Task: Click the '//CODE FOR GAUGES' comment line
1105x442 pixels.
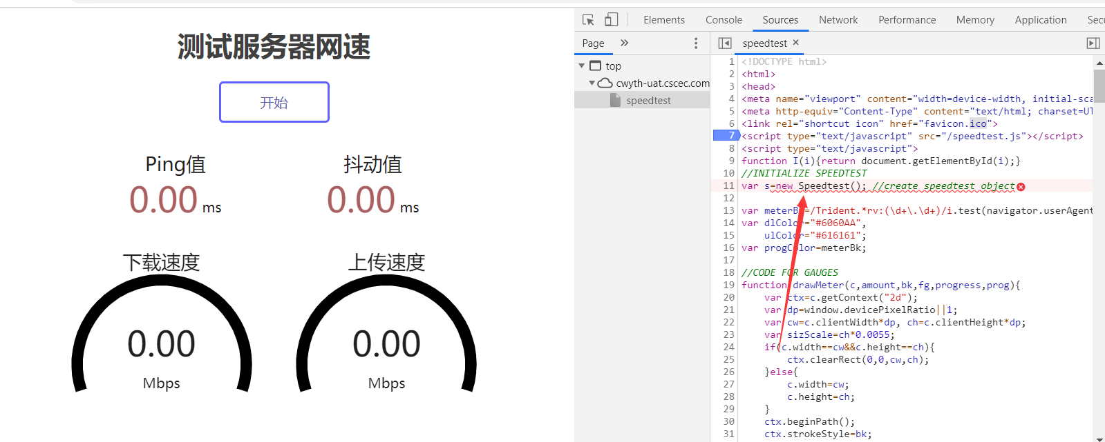Action: 790,272
